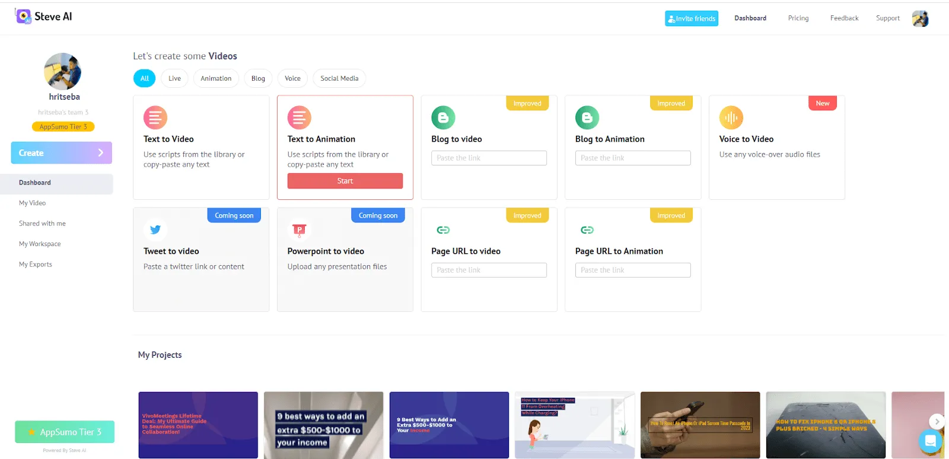Select the Social Media filter tab
This screenshot has width=949, height=459.
[x=339, y=78]
